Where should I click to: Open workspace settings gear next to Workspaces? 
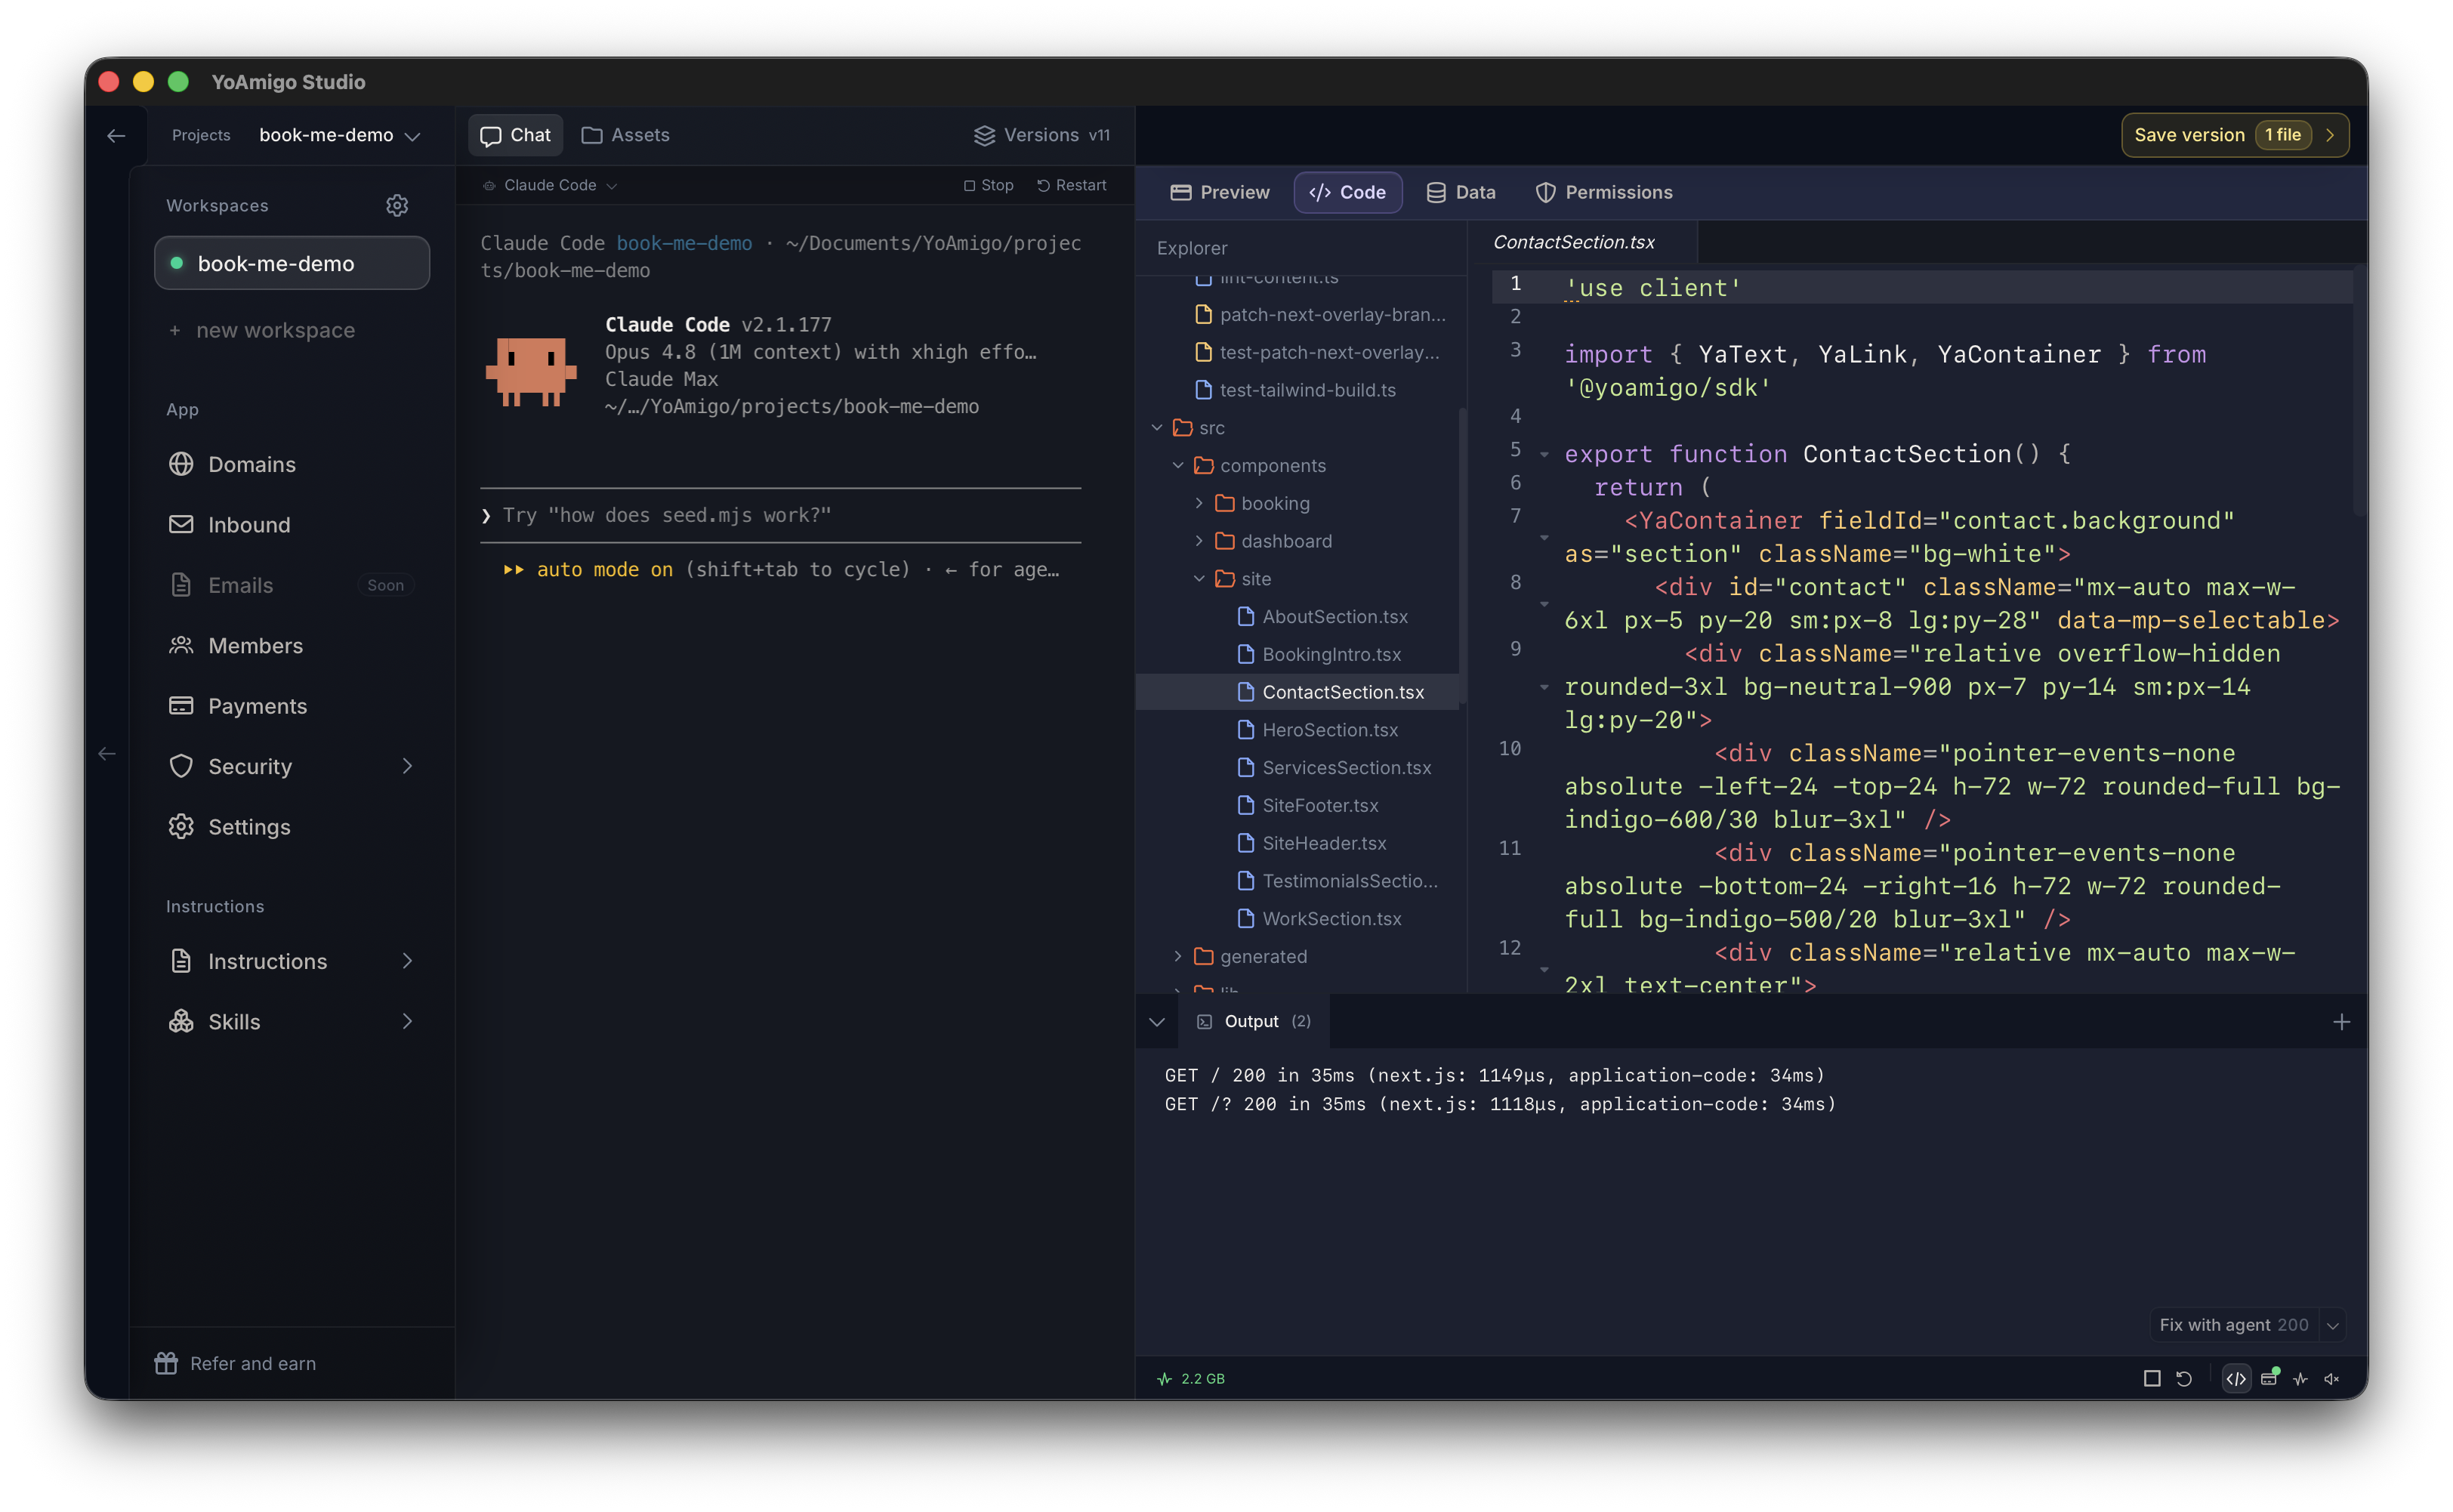(397, 205)
